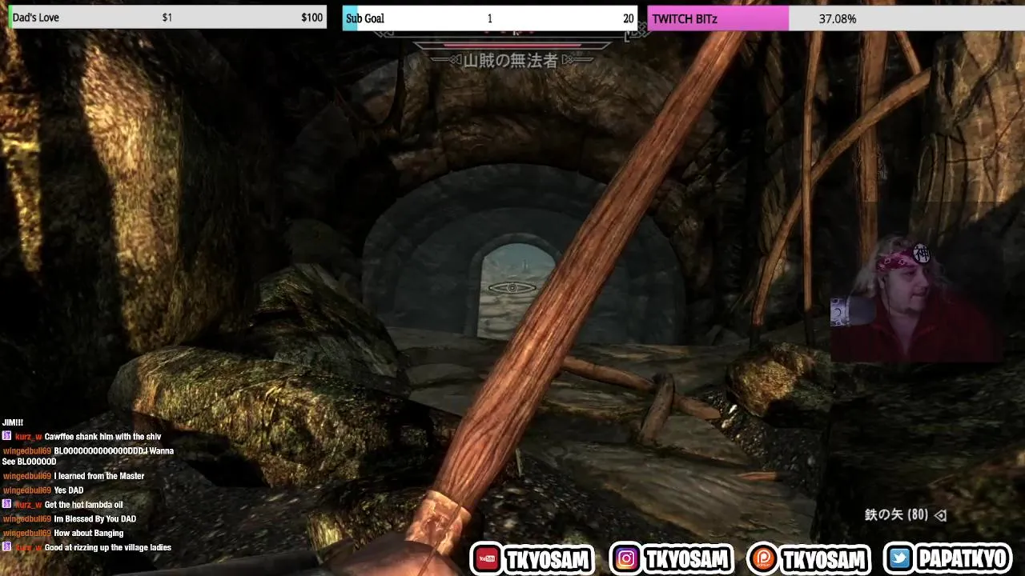
Task: Open the streamer webcam thumbnail
Action: (x=915, y=298)
